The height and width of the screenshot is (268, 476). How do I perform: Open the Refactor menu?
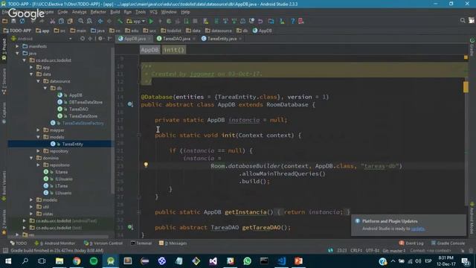(98, 12)
